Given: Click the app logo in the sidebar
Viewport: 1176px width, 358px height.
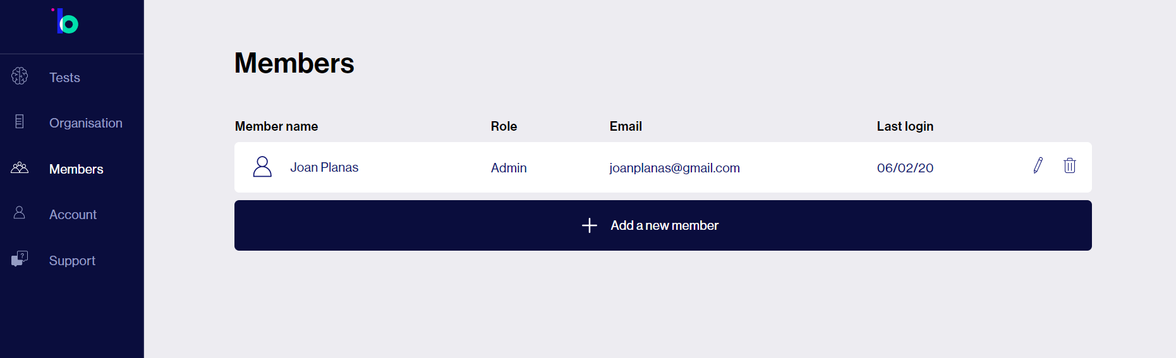Looking at the screenshot, I should pos(66,21).
